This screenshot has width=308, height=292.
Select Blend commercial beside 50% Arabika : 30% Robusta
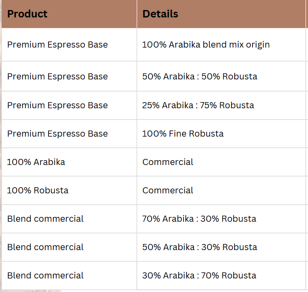click(45, 247)
